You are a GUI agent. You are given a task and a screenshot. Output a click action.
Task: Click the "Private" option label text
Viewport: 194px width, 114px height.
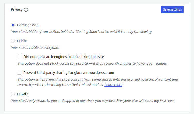[23, 94]
